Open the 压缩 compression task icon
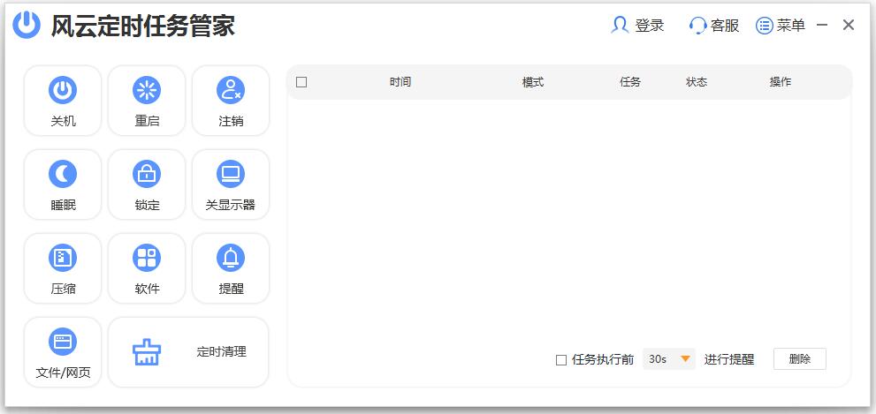The image size is (876, 414). [x=63, y=259]
